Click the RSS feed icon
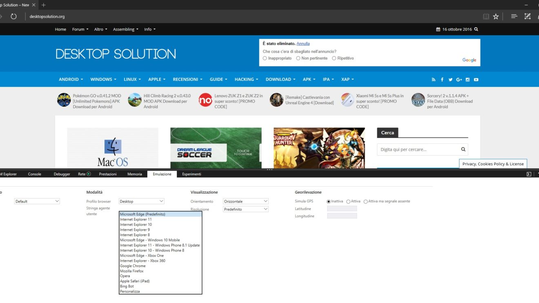 point(434,80)
